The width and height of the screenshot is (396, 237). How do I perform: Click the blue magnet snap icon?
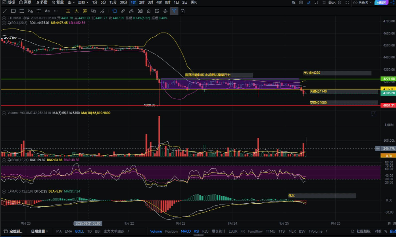pyautogui.click(x=114, y=11)
